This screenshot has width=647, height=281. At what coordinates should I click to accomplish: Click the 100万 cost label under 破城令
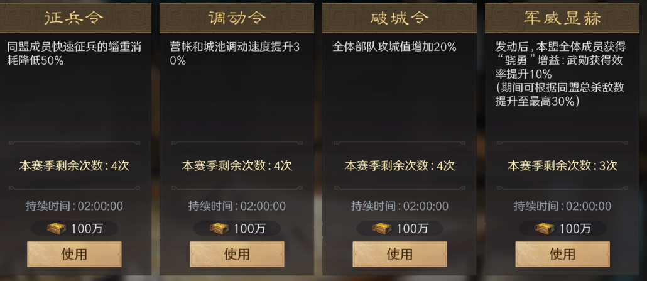click(x=411, y=229)
